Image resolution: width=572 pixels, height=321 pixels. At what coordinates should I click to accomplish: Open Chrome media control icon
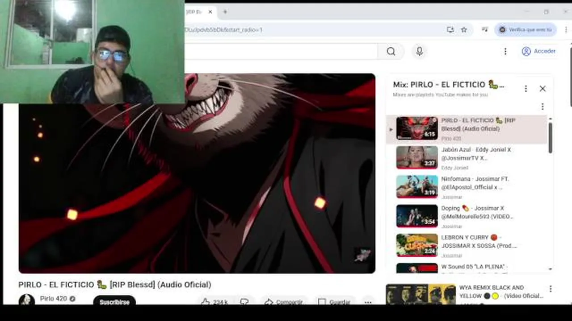pos(485,30)
